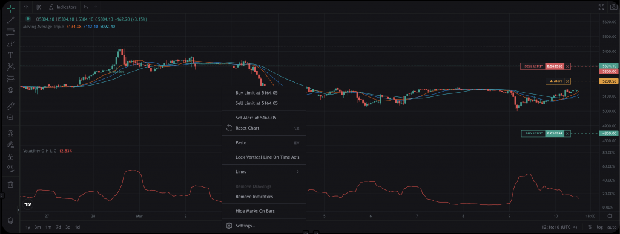The width and height of the screenshot is (620, 234).
Task: Select Reset Chart from context menu
Action: pyautogui.click(x=264, y=128)
